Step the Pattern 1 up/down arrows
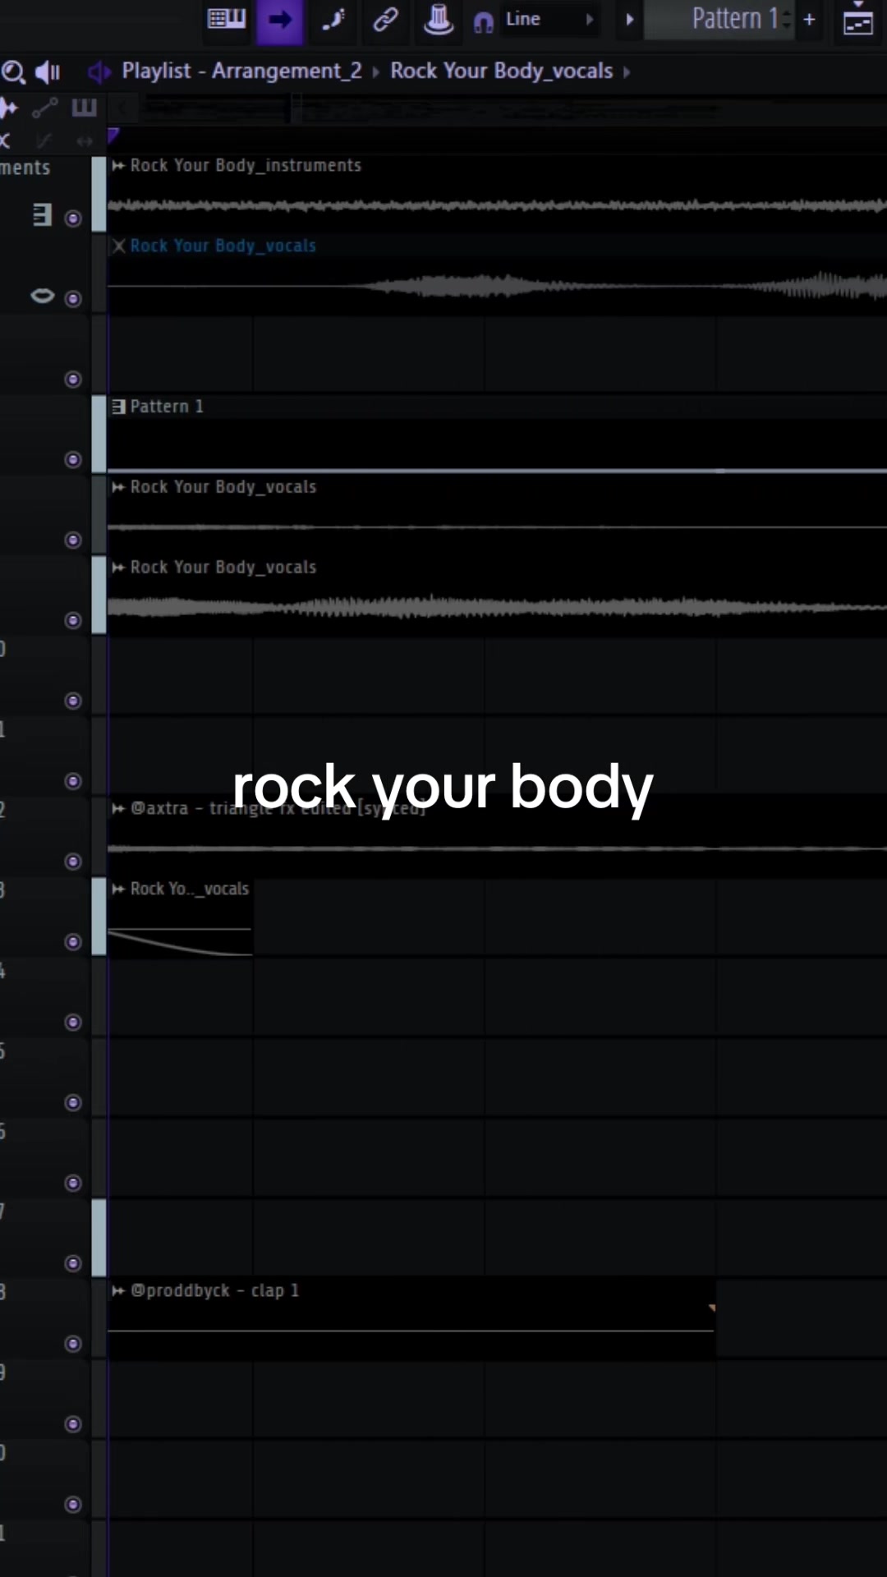887x1577 pixels. click(787, 19)
